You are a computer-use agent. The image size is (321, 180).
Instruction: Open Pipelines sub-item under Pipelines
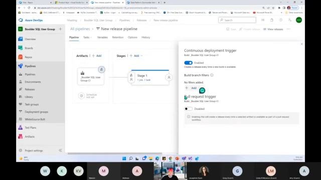coord(30,74)
